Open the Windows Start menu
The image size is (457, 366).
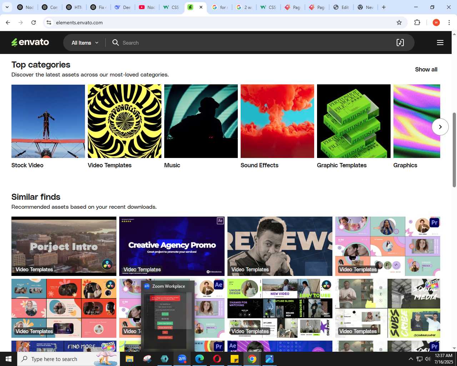[9, 359]
